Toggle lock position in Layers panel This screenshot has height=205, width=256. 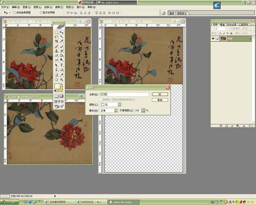[x=227, y=33]
